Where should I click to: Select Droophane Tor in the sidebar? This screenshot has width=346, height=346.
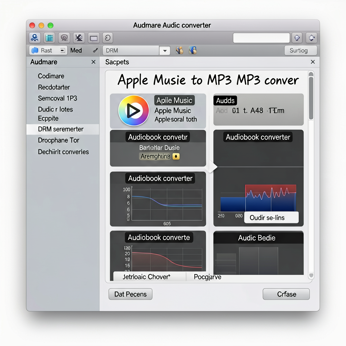[x=58, y=140]
